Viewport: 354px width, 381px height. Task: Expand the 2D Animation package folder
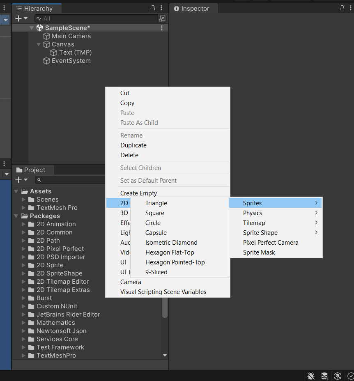[24, 224]
